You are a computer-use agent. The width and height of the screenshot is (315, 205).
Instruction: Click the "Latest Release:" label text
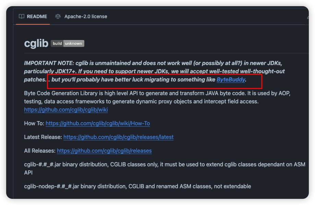coord(43,137)
